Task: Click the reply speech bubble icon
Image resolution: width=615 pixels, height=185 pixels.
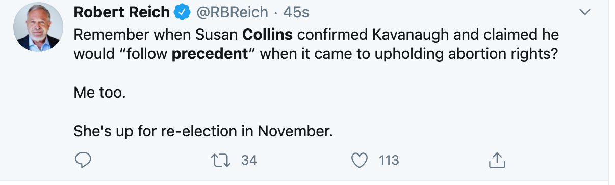Action: 83,160
